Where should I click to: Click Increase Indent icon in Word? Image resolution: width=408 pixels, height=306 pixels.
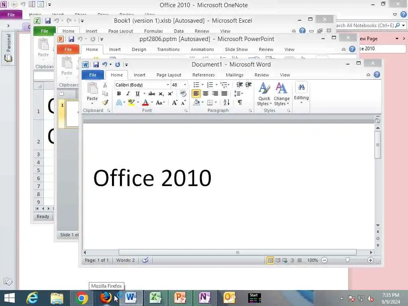[x=249, y=84]
